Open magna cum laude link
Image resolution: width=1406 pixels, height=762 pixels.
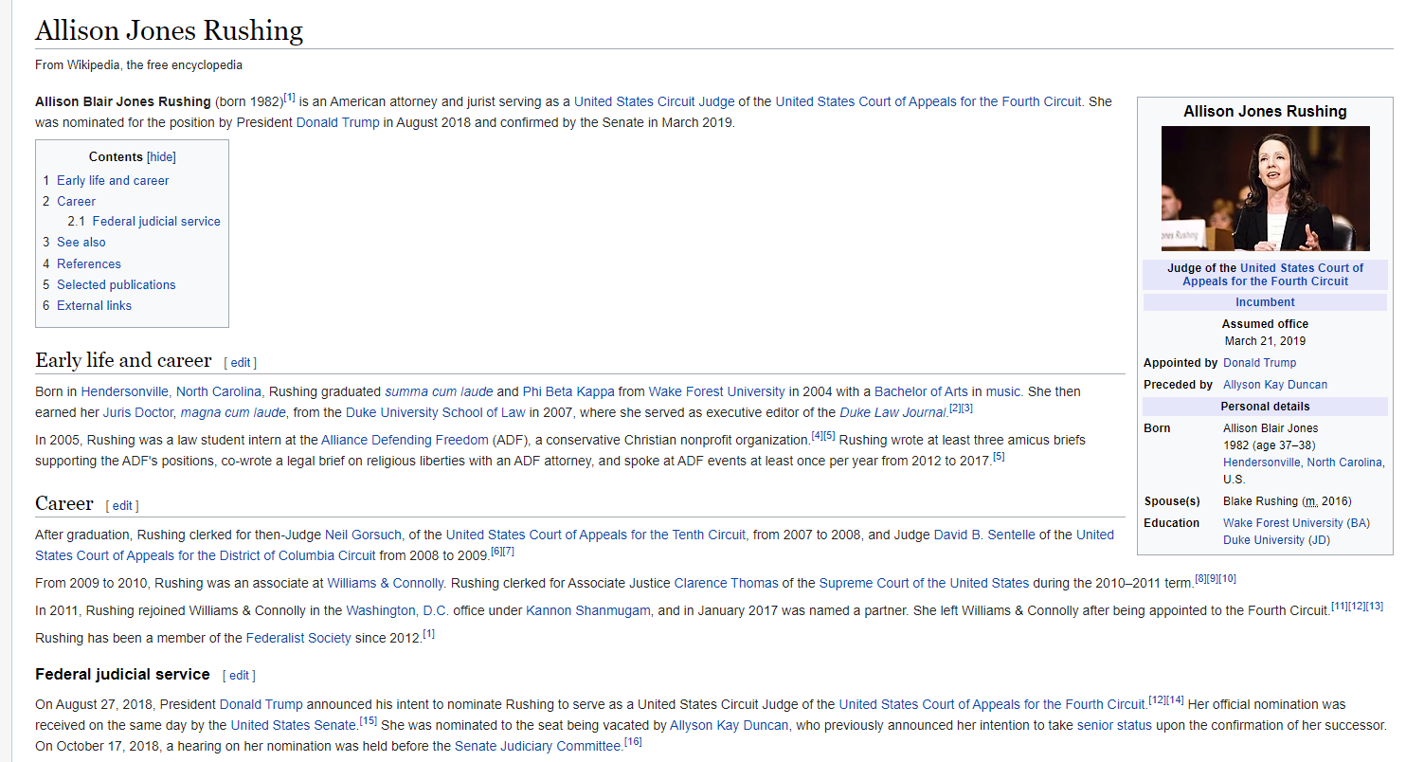pos(233,412)
